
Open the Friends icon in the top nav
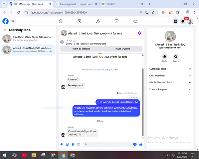[x=98, y=21]
